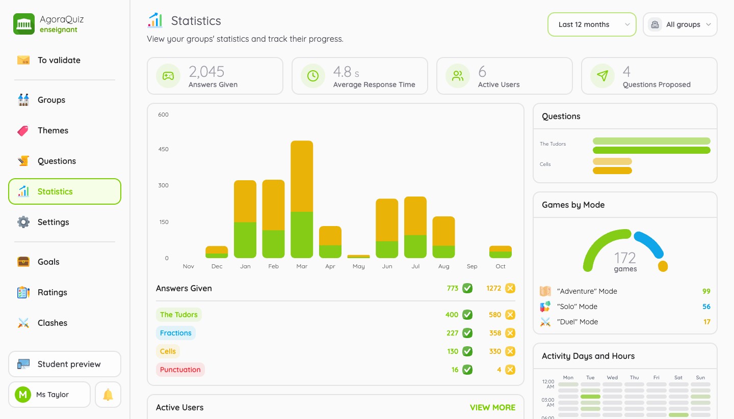Click the dark green The Tudors question bar
The height and width of the screenshot is (419, 734).
pyautogui.click(x=651, y=150)
